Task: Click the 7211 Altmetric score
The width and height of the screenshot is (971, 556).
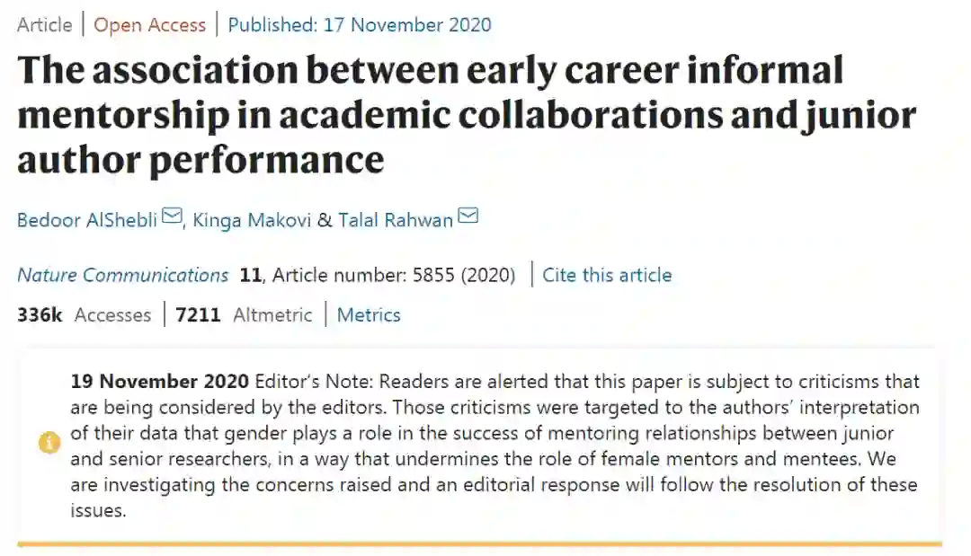Action: coord(244,314)
